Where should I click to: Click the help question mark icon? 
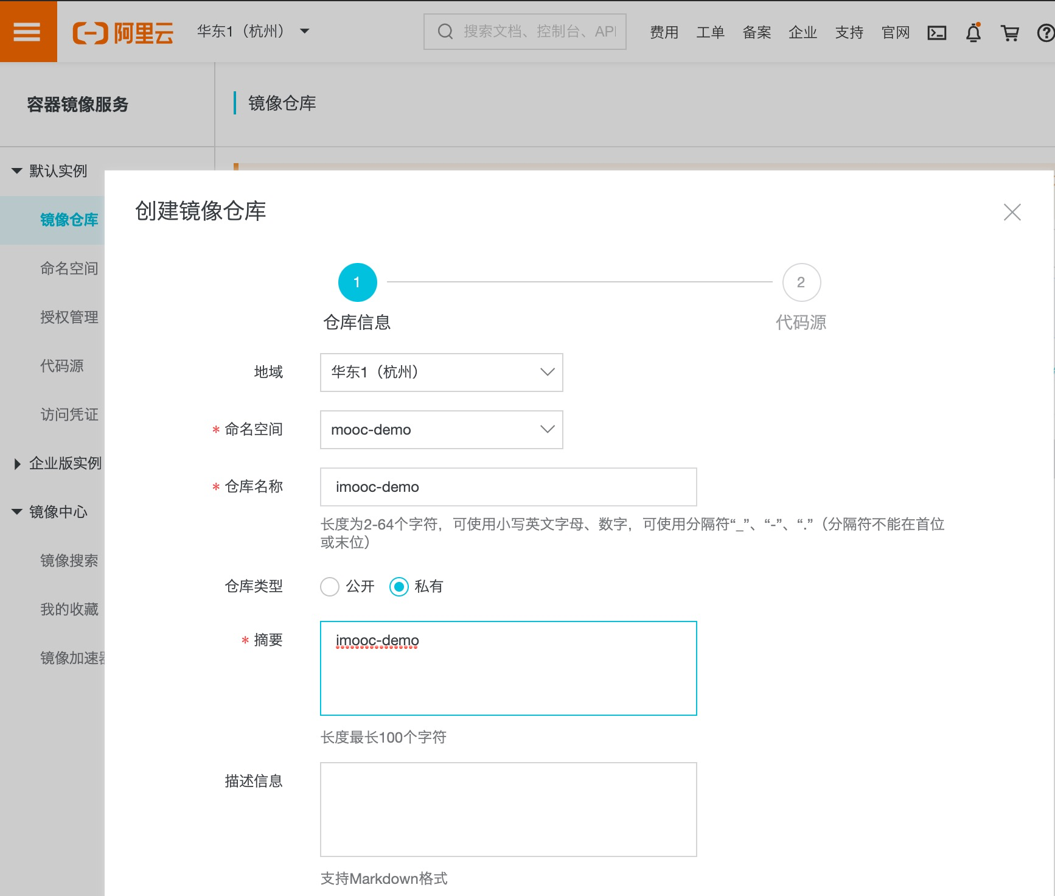click(x=1045, y=32)
